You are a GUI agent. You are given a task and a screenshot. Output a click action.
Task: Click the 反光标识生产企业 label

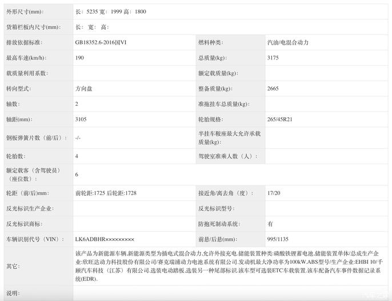click(30, 209)
